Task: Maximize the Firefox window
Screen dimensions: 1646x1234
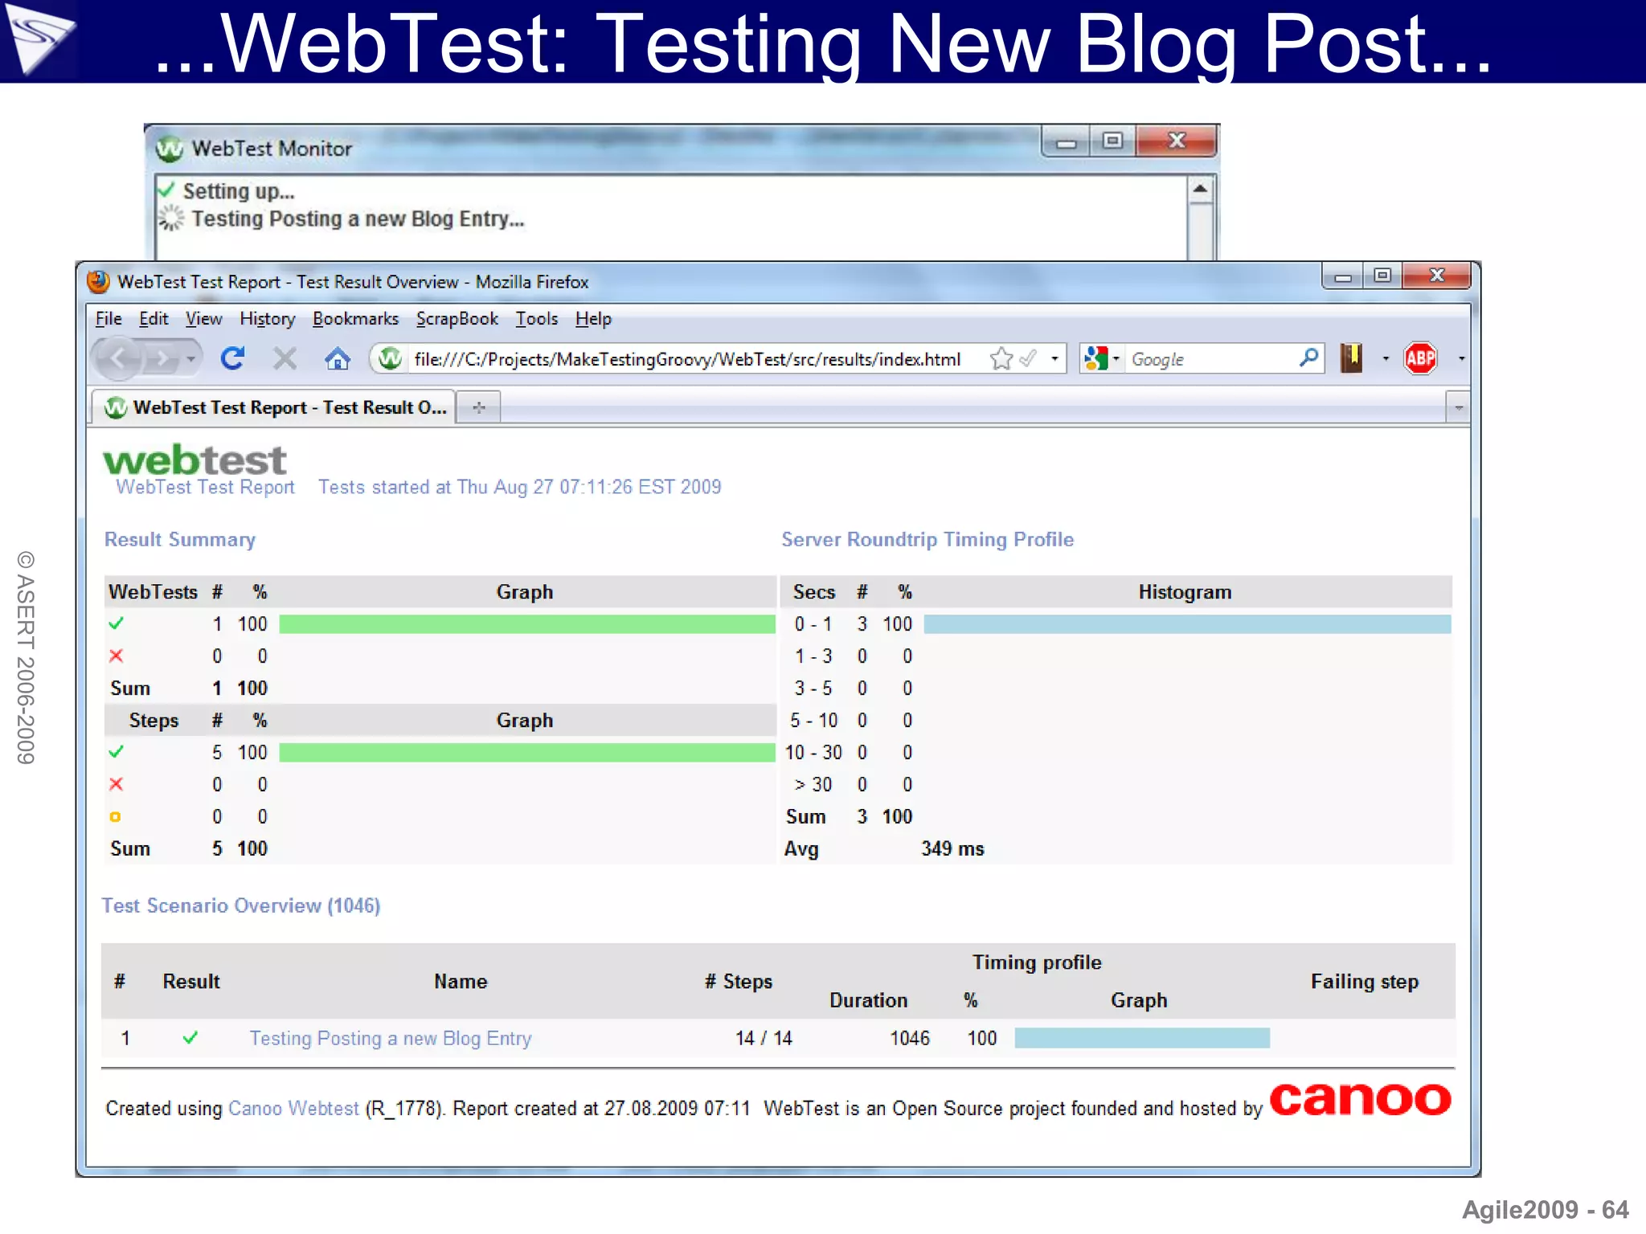Action: click(1382, 276)
